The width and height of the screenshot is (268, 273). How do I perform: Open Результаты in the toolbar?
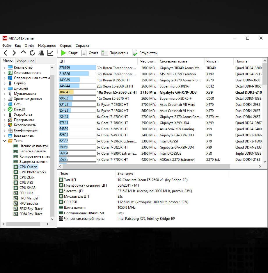(145, 53)
